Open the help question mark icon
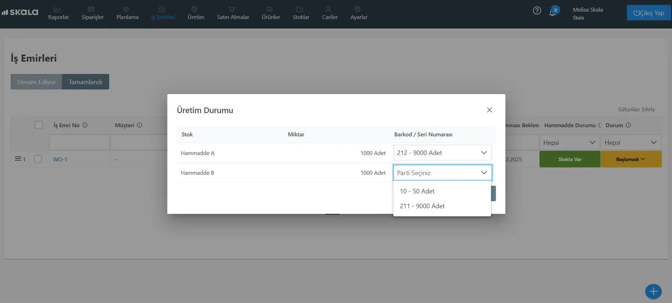The image size is (672, 303). click(x=537, y=11)
